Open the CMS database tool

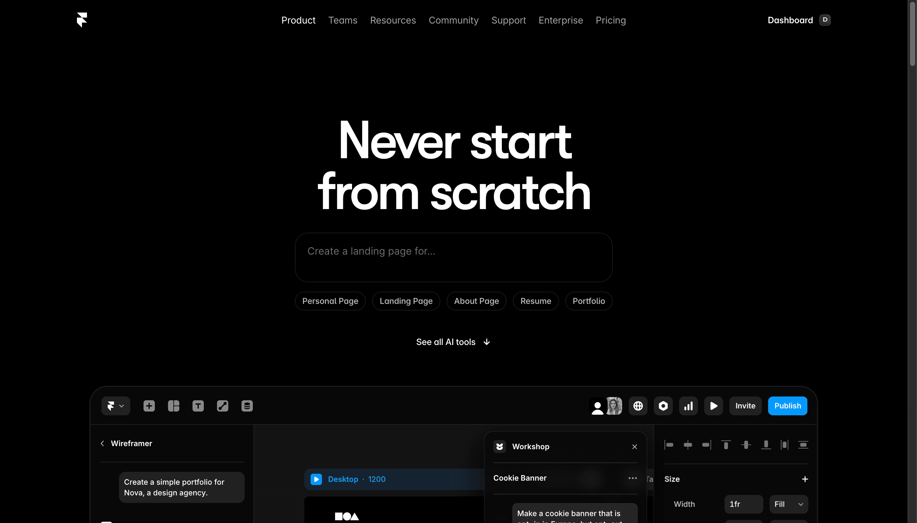pyautogui.click(x=247, y=406)
